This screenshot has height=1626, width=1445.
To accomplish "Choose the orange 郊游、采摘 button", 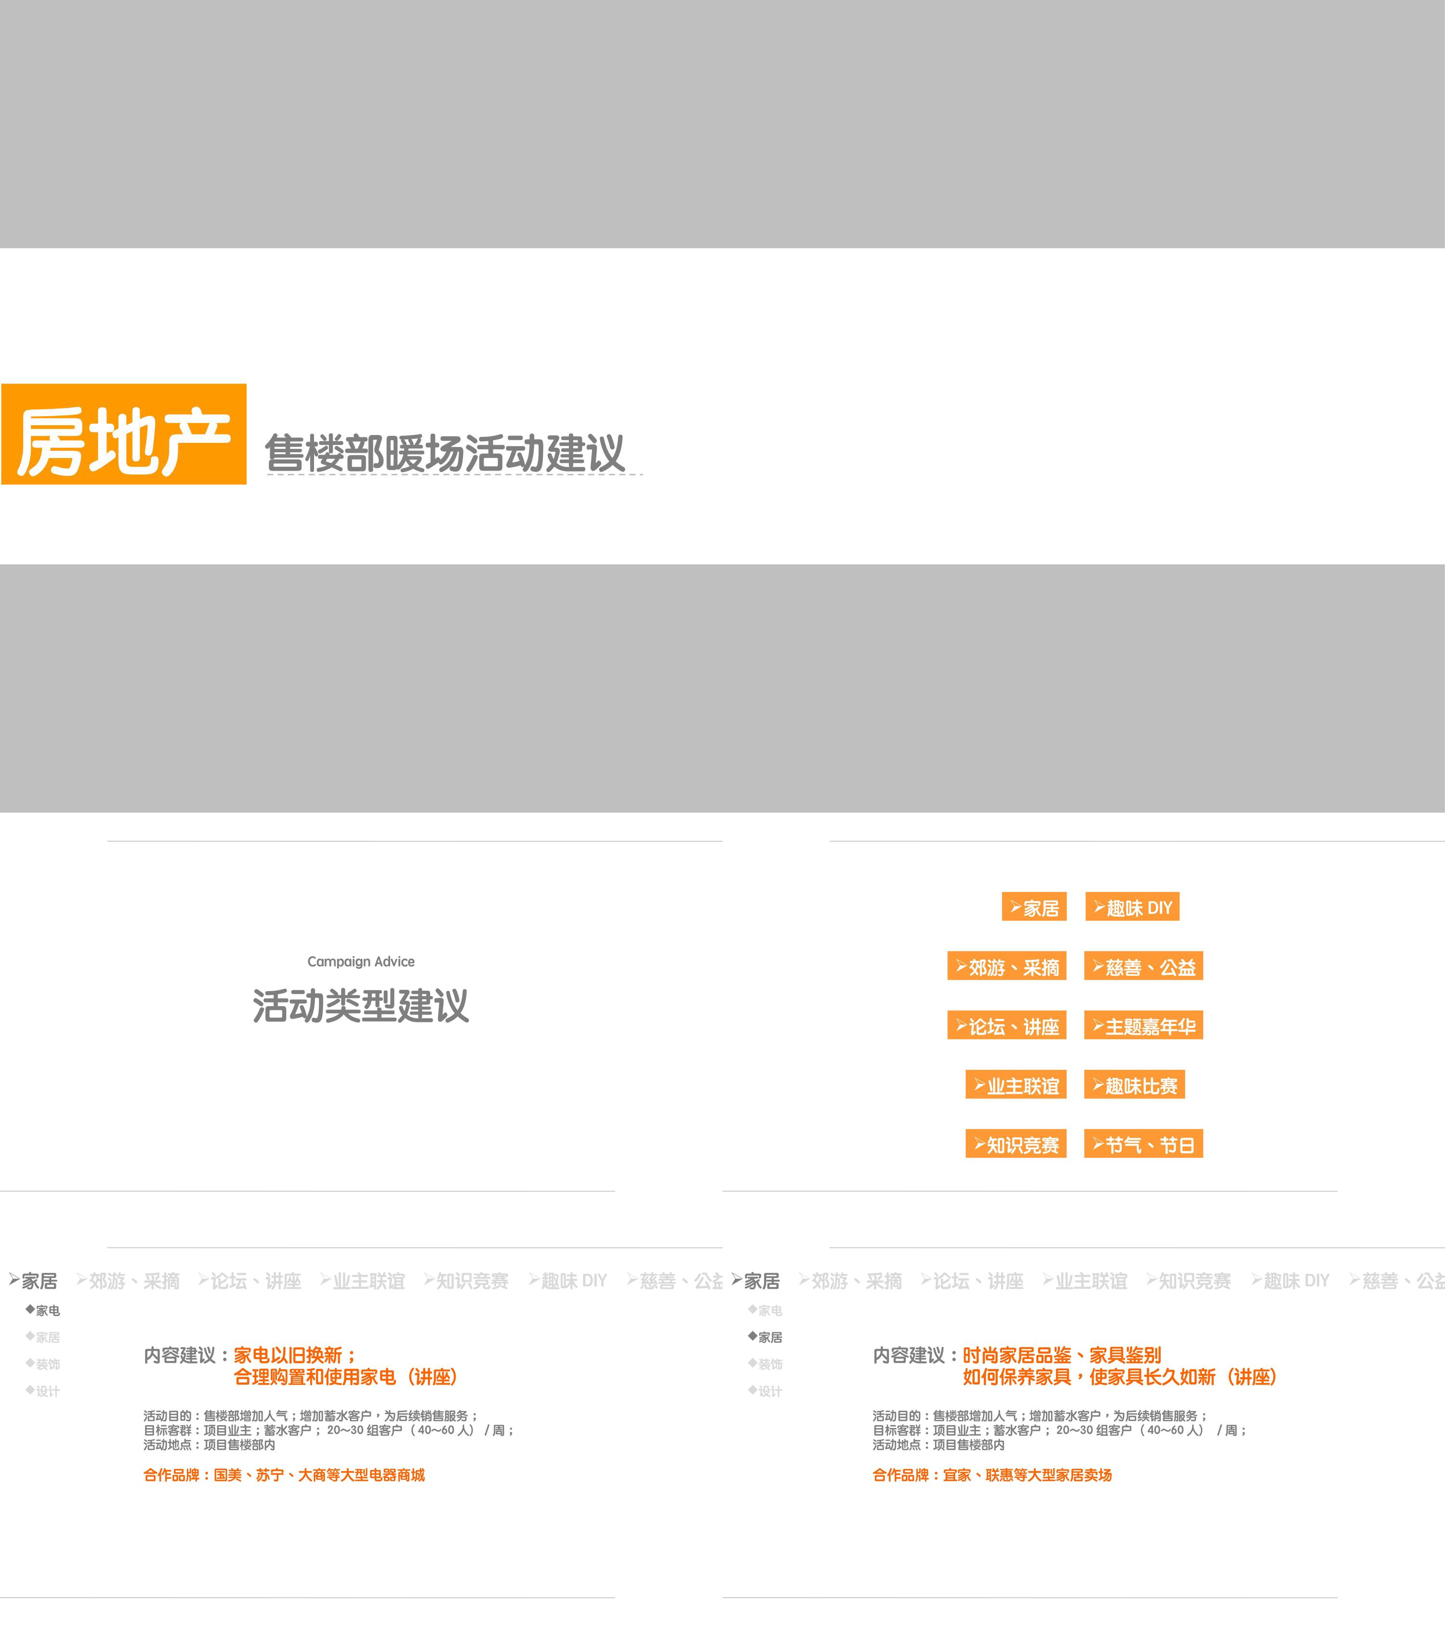I will click(x=1007, y=967).
